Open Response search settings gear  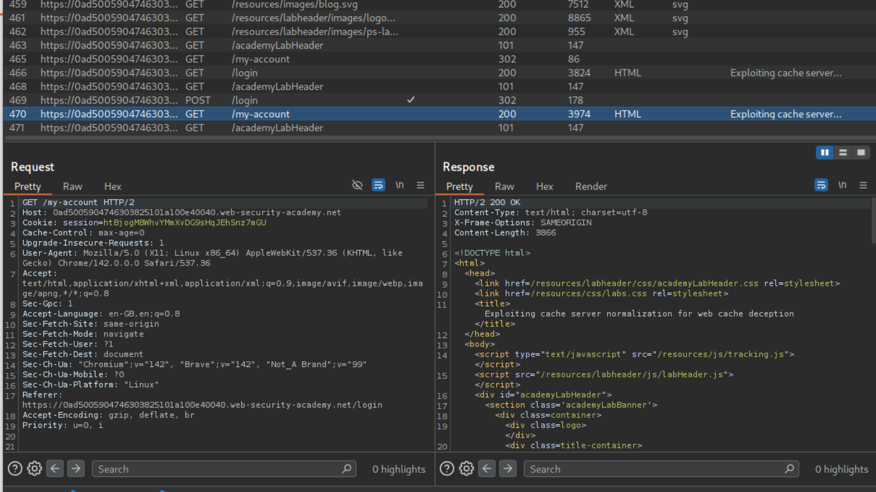[x=467, y=468]
